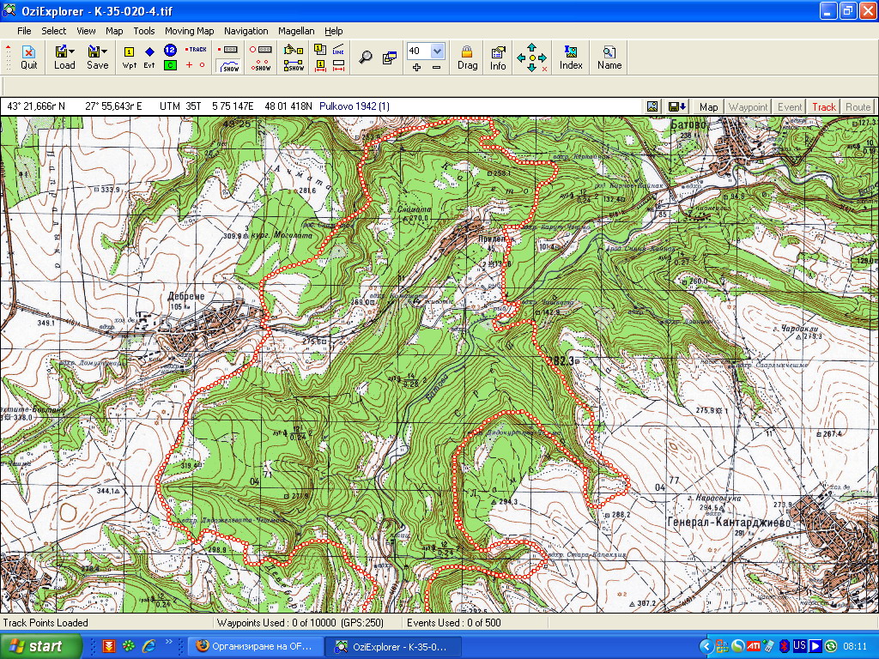Click the Map button in status bar

pos(708,107)
